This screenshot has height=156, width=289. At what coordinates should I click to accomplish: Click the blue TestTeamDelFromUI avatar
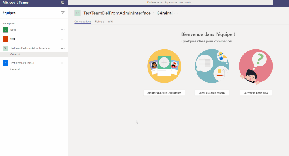point(5,63)
